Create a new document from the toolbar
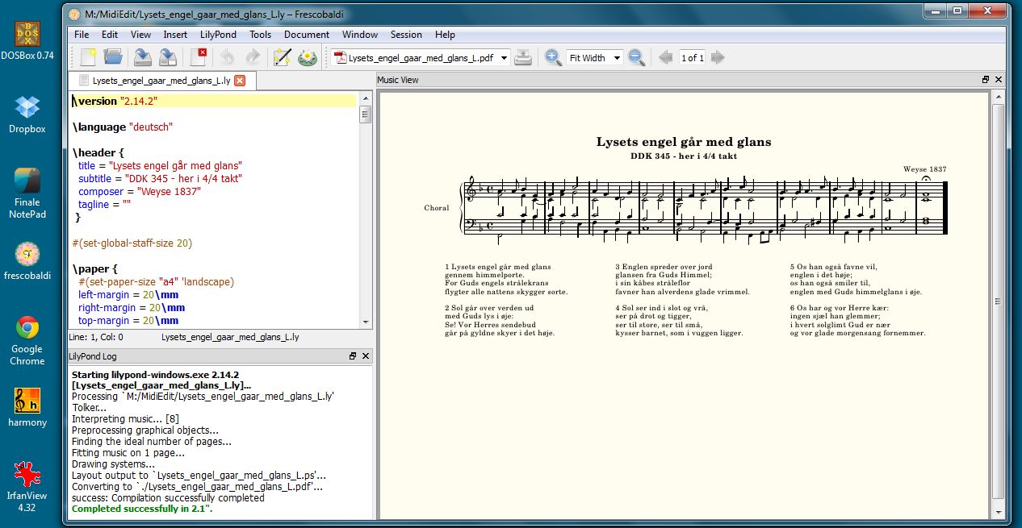Image resolution: width=1022 pixels, height=528 pixels. [87, 57]
